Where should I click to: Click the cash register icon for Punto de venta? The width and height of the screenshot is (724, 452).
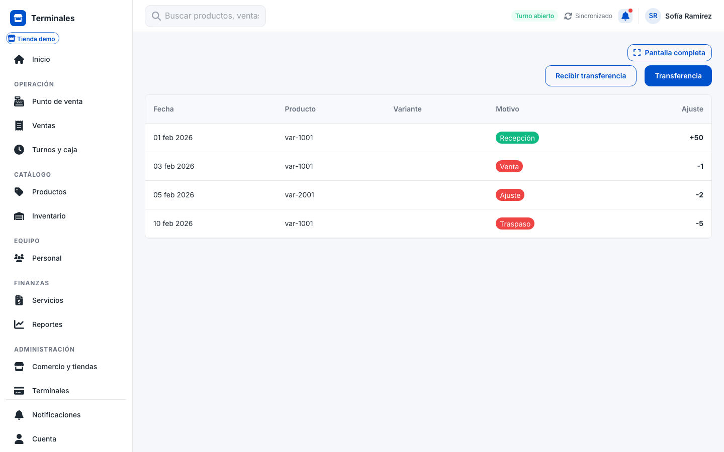pos(19,101)
